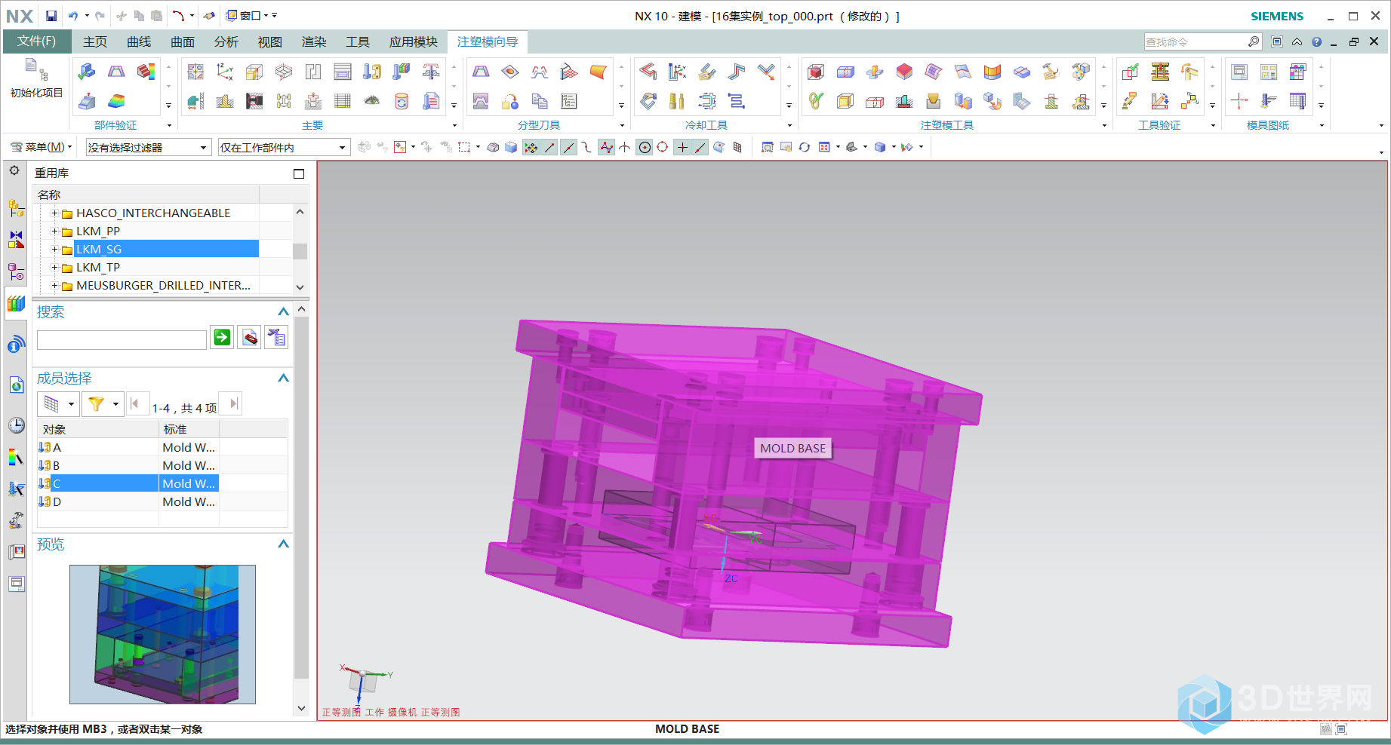Viewport: 1391px width, 745px height.
Task: Click the Save icon in the title bar
Action: [x=51, y=16]
